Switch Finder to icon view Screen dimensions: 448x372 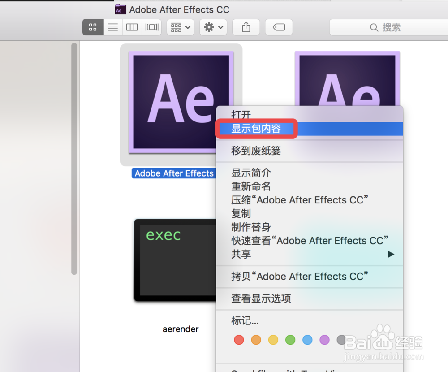coord(93,27)
